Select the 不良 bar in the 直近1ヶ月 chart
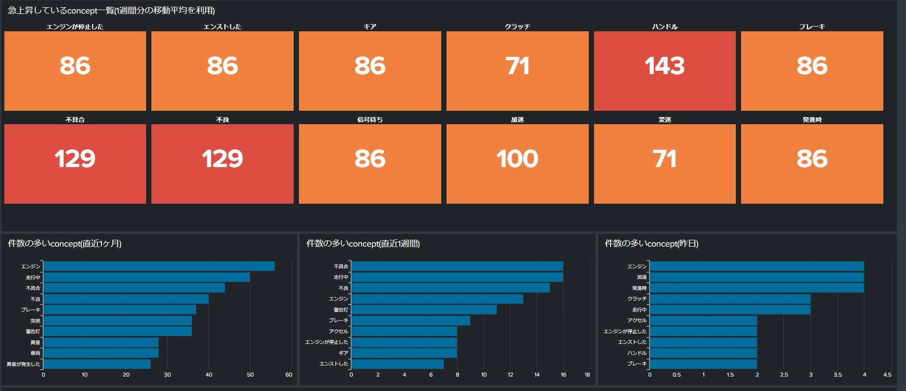This screenshot has width=906, height=391. 126,299
